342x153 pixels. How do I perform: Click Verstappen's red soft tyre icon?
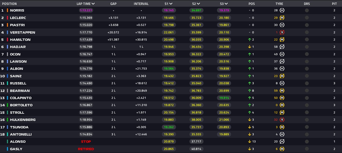(x=282, y=32)
